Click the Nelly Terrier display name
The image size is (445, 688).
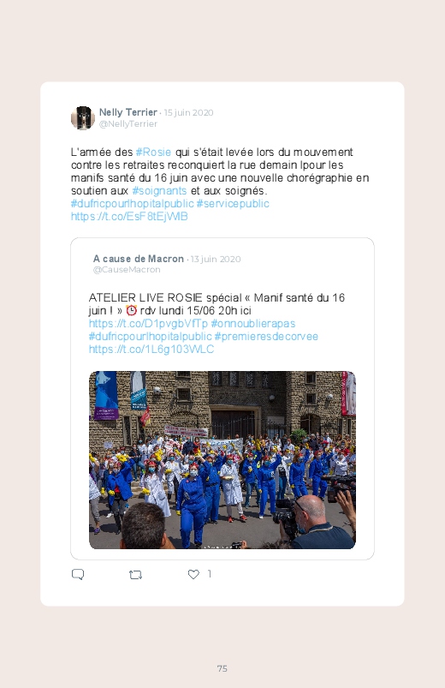click(128, 112)
